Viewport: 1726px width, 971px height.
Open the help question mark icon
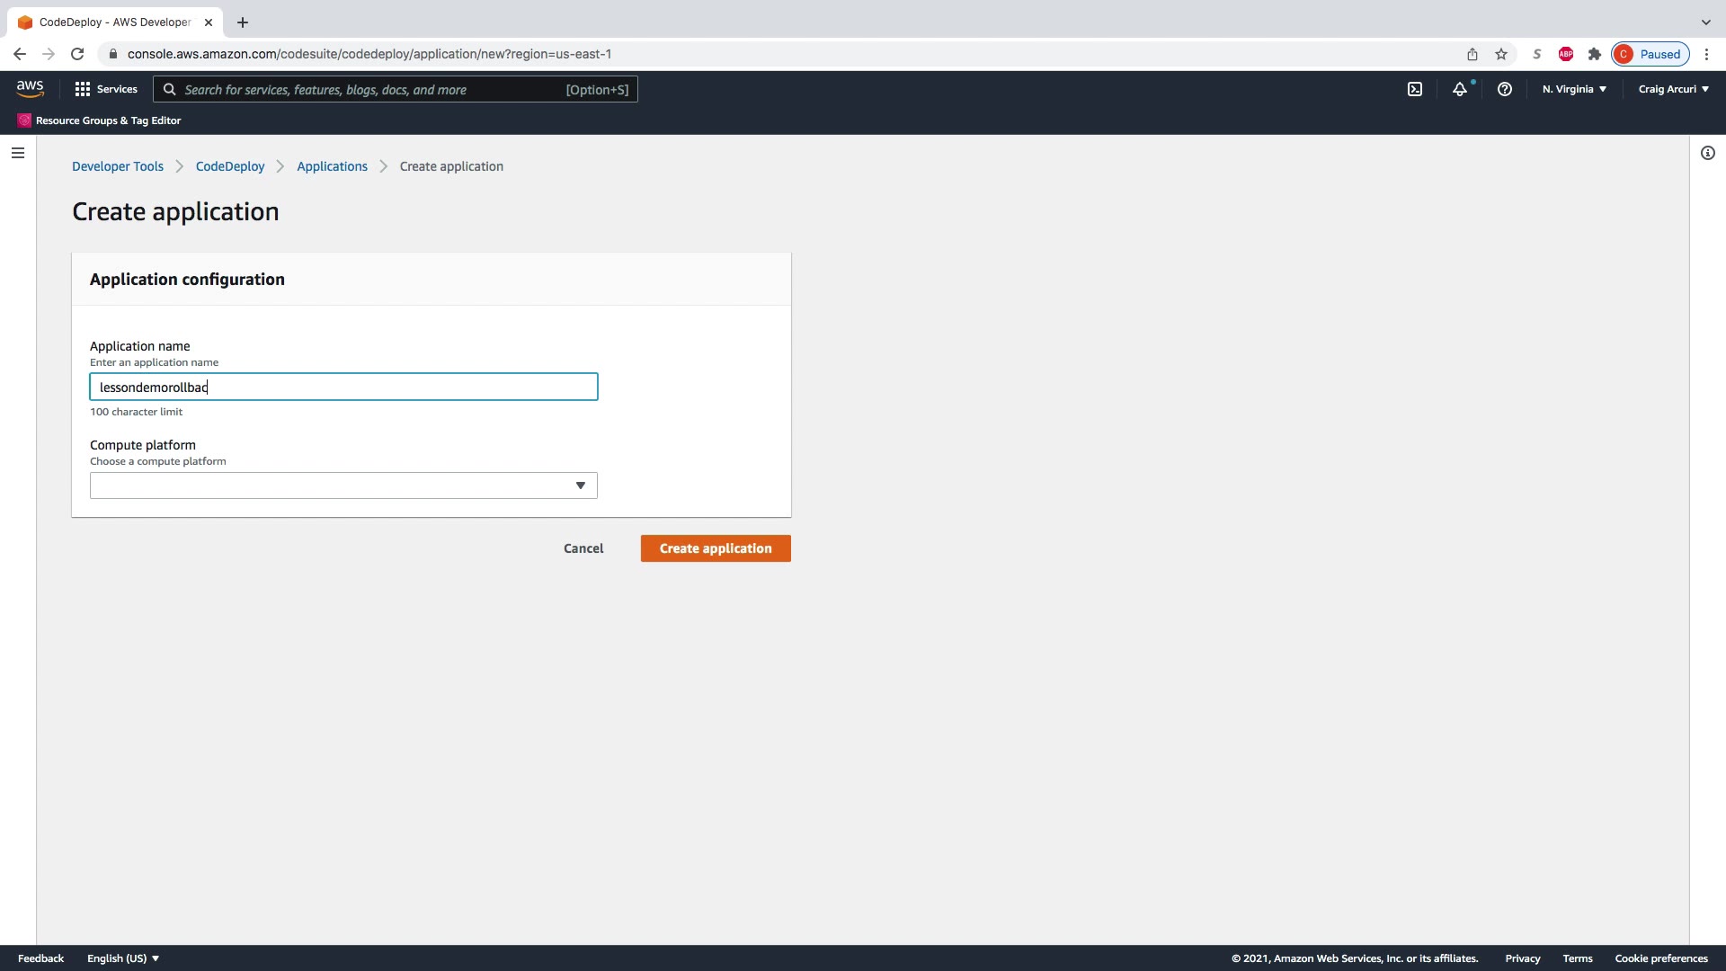coord(1504,89)
